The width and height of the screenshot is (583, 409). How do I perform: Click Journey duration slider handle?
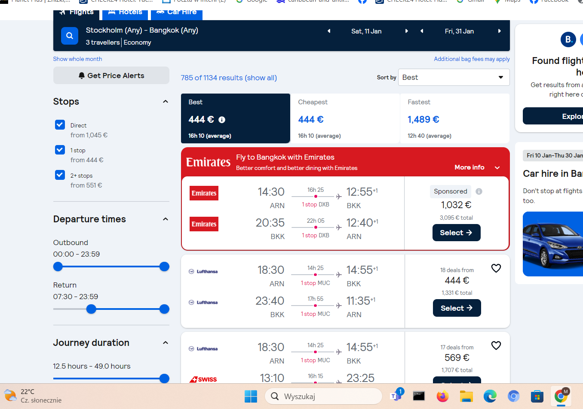[164, 379]
